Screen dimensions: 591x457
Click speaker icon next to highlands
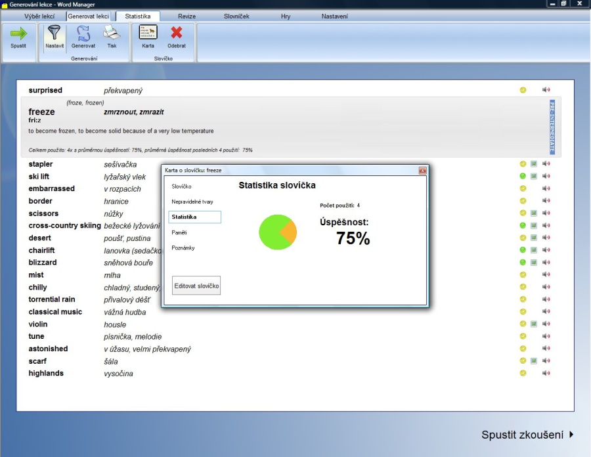pos(546,373)
